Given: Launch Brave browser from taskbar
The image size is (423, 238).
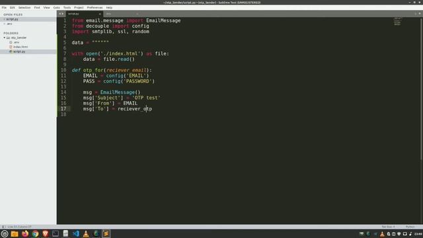Looking at the screenshot, I should pos(46,233).
